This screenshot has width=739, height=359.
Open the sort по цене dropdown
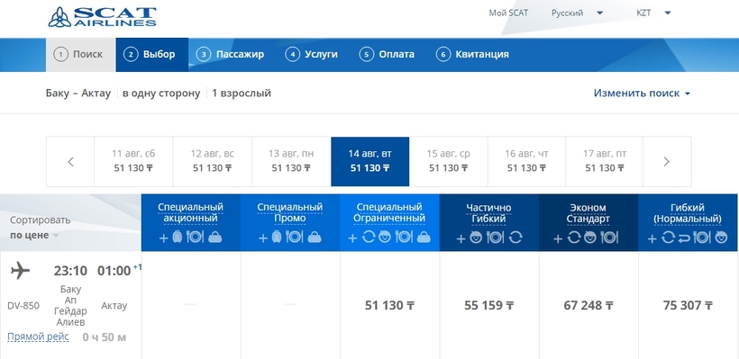coord(34,235)
